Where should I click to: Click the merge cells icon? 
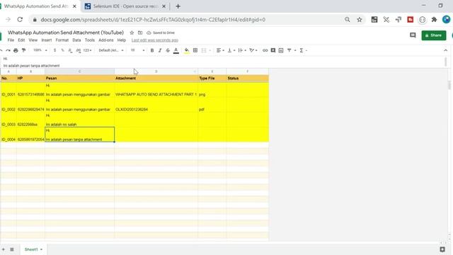204,50
